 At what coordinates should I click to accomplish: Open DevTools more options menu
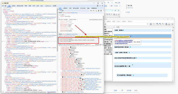100,6
